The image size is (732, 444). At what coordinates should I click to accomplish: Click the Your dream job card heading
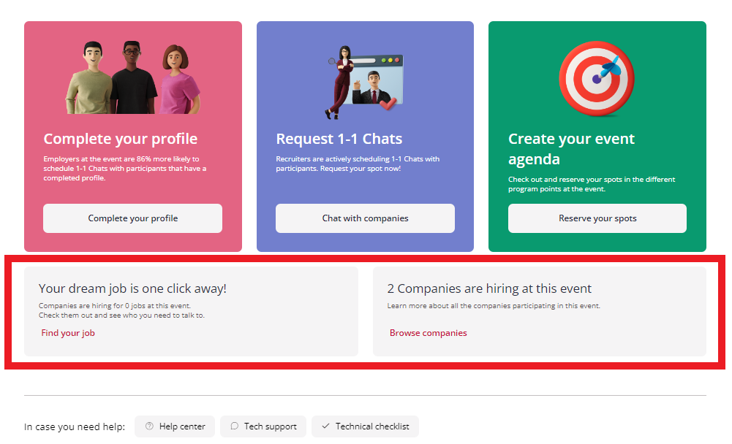click(132, 288)
